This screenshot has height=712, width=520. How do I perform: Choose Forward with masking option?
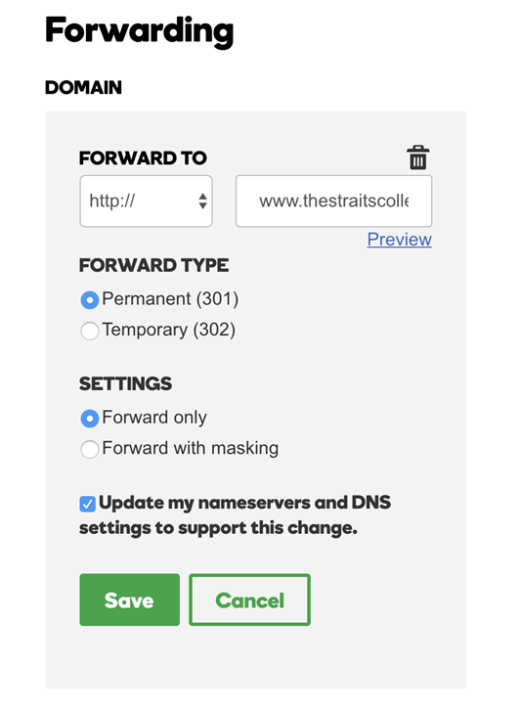[89, 449]
